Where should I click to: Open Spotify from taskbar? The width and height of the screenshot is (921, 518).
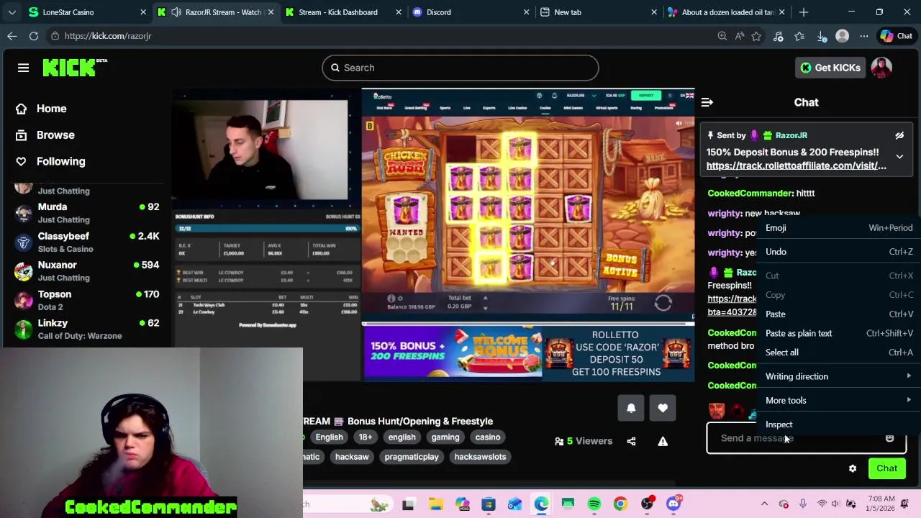pyautogui.click(x=594, y=504)
